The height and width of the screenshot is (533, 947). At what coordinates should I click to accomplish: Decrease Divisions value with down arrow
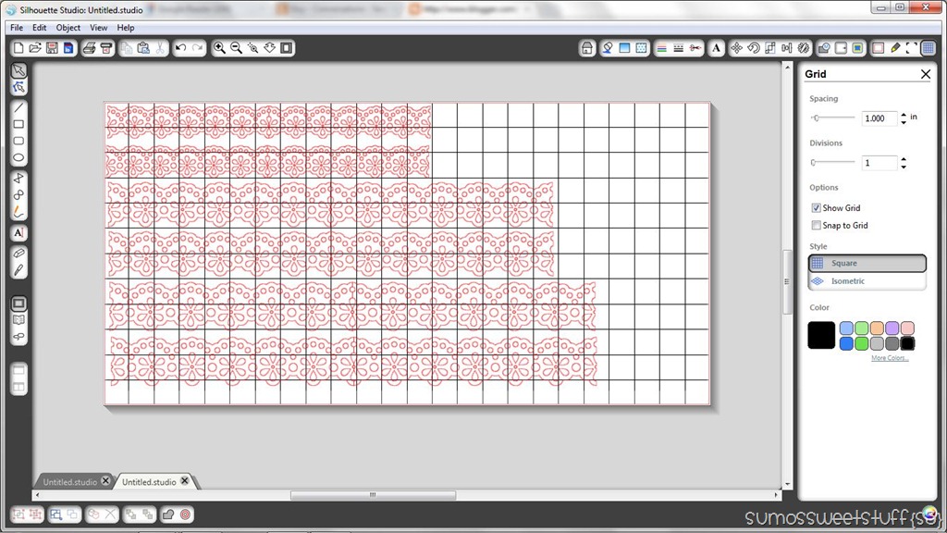(904, 167)
